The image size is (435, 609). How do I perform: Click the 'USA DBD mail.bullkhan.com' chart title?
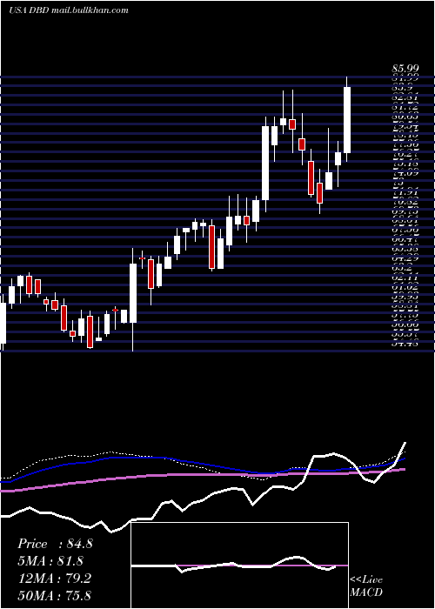click(x=69, y=10)
